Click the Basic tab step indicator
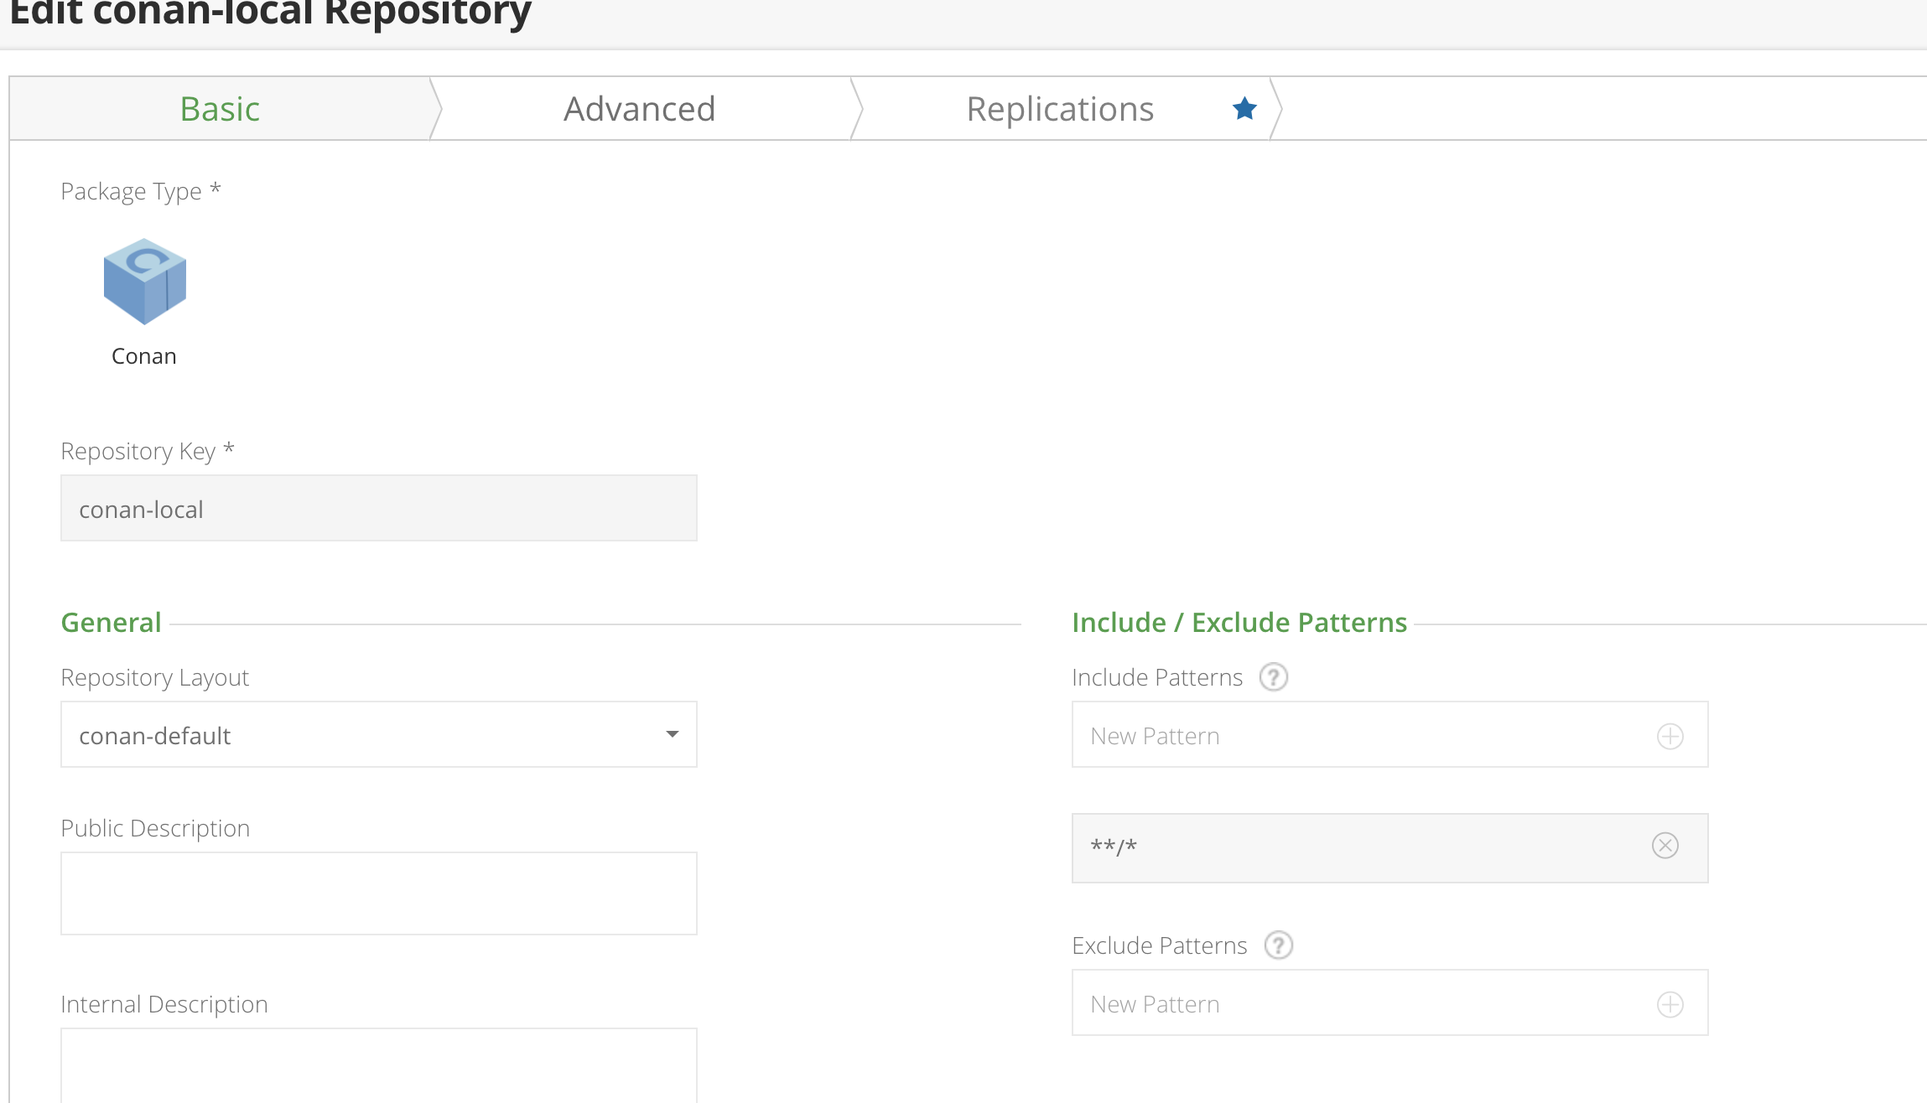1927x1103 pixels. click(x=220, y=108)
